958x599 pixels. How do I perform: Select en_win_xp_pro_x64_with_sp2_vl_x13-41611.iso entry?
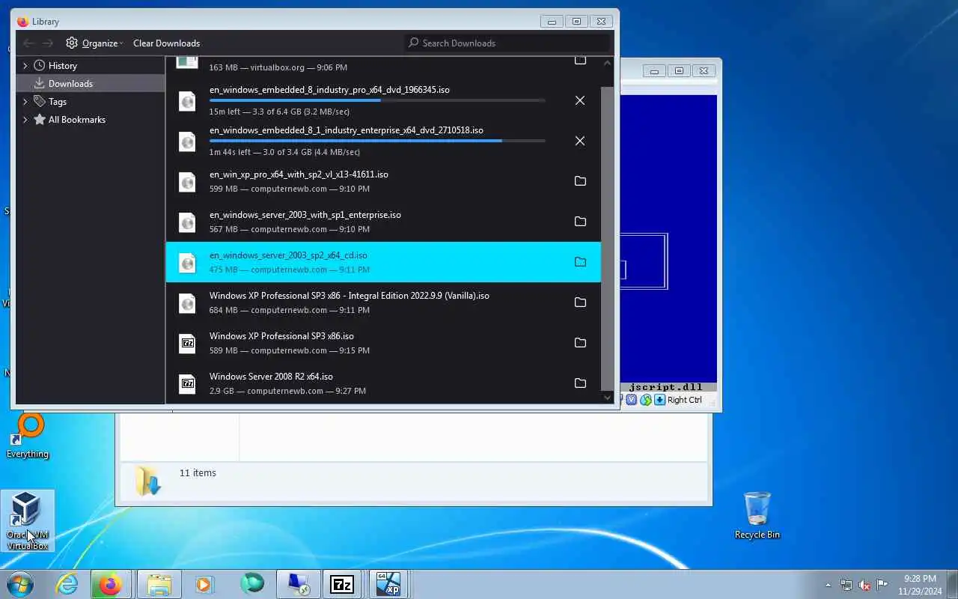(x=383, y=181)
